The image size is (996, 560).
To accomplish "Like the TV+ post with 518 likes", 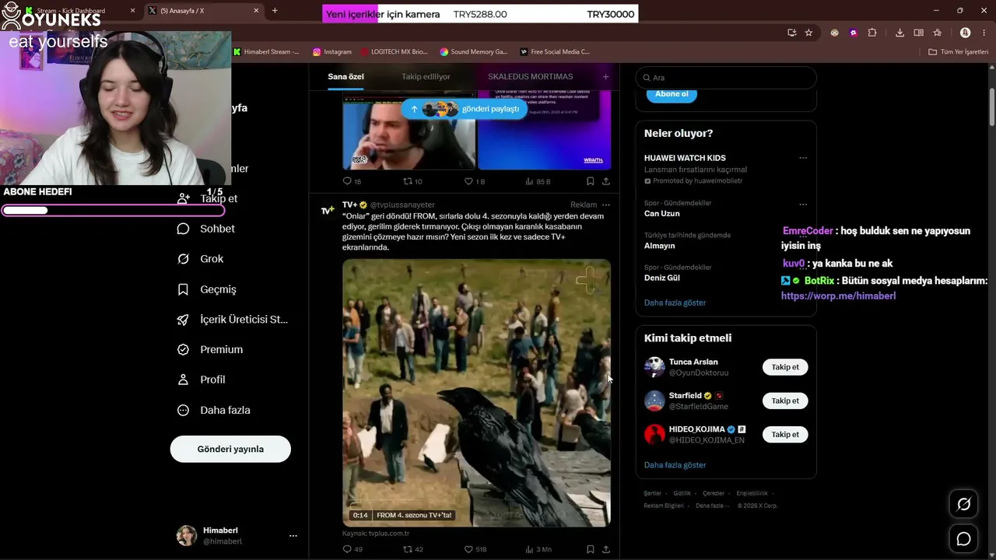I will (x=468, y=549).
